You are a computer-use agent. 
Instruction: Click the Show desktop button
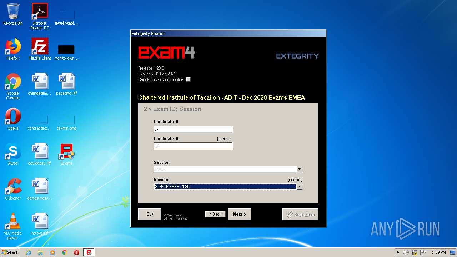tap(453, 252)
